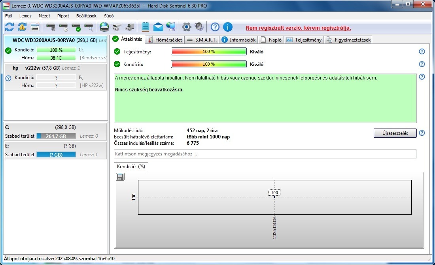Screen dimensions: 435x265
Task: Click the toolbar question mark help icon
Action: point(215,27)
